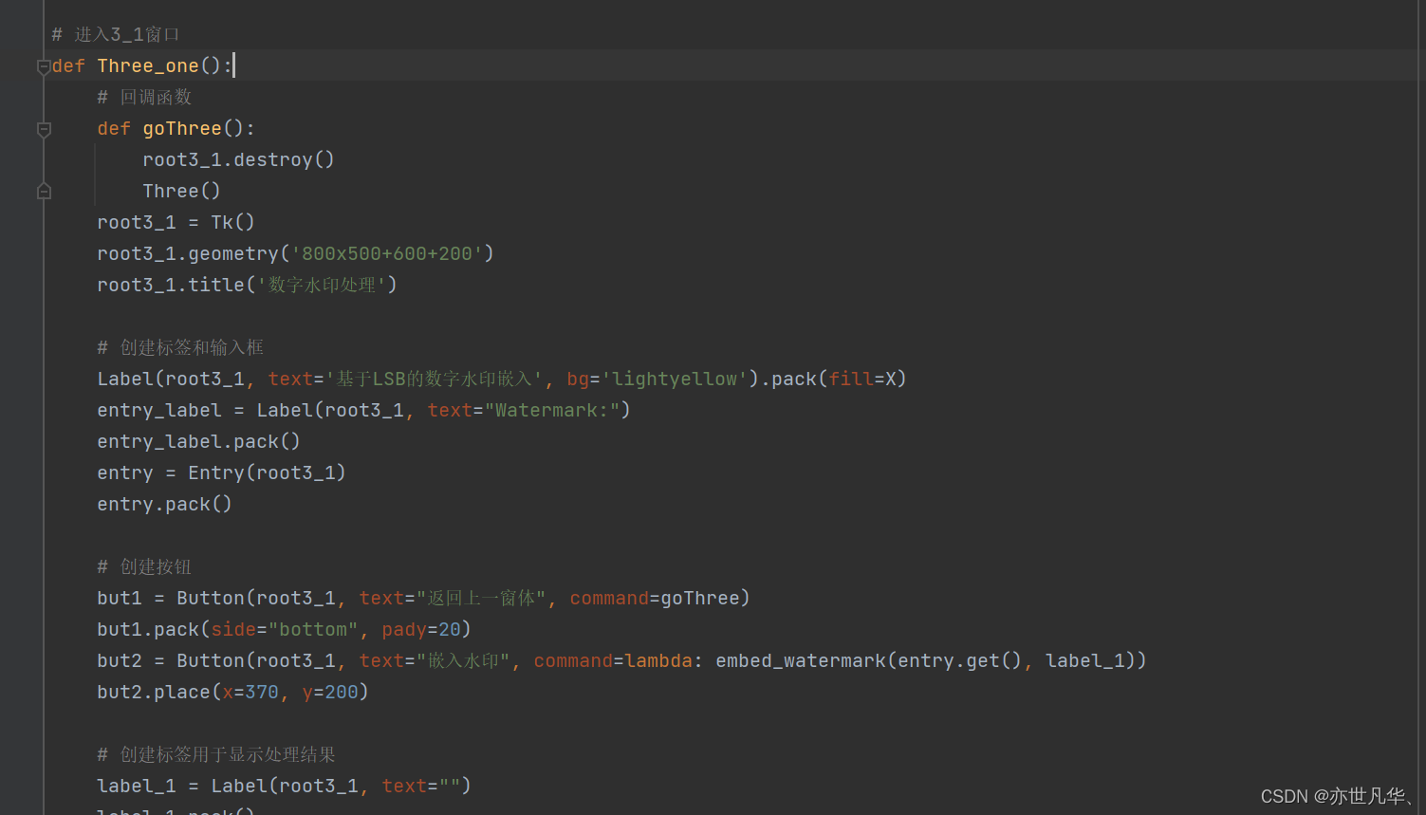Click the line 'entry.pack()'
The width and height of the screenshot is (1426, 815).
pos(164,504)
